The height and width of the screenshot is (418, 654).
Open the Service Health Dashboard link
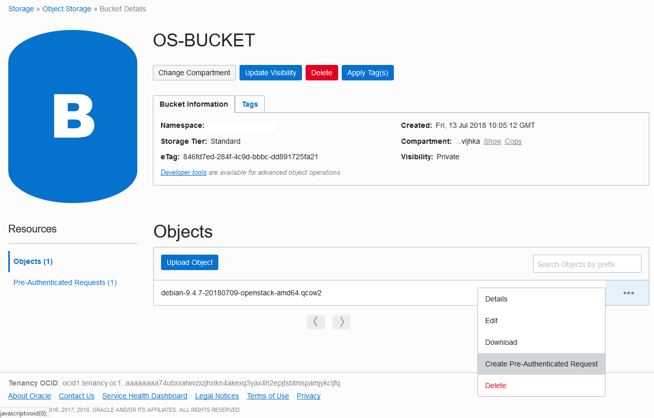[145, 396]
